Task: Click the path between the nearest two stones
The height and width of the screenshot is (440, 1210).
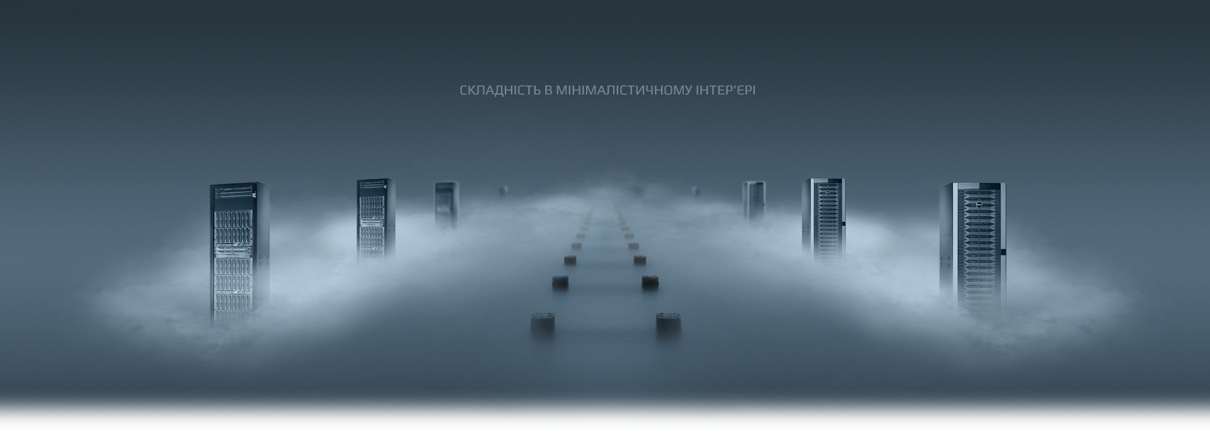Action: (605, 325)
